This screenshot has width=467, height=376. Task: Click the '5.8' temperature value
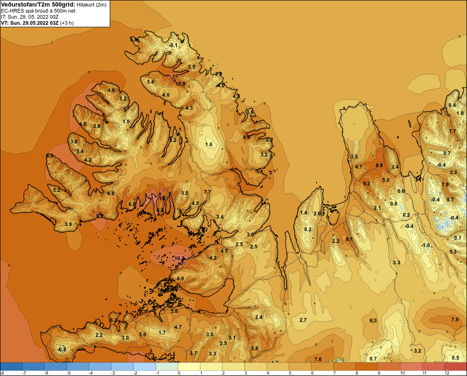click(x=174, y=311)
